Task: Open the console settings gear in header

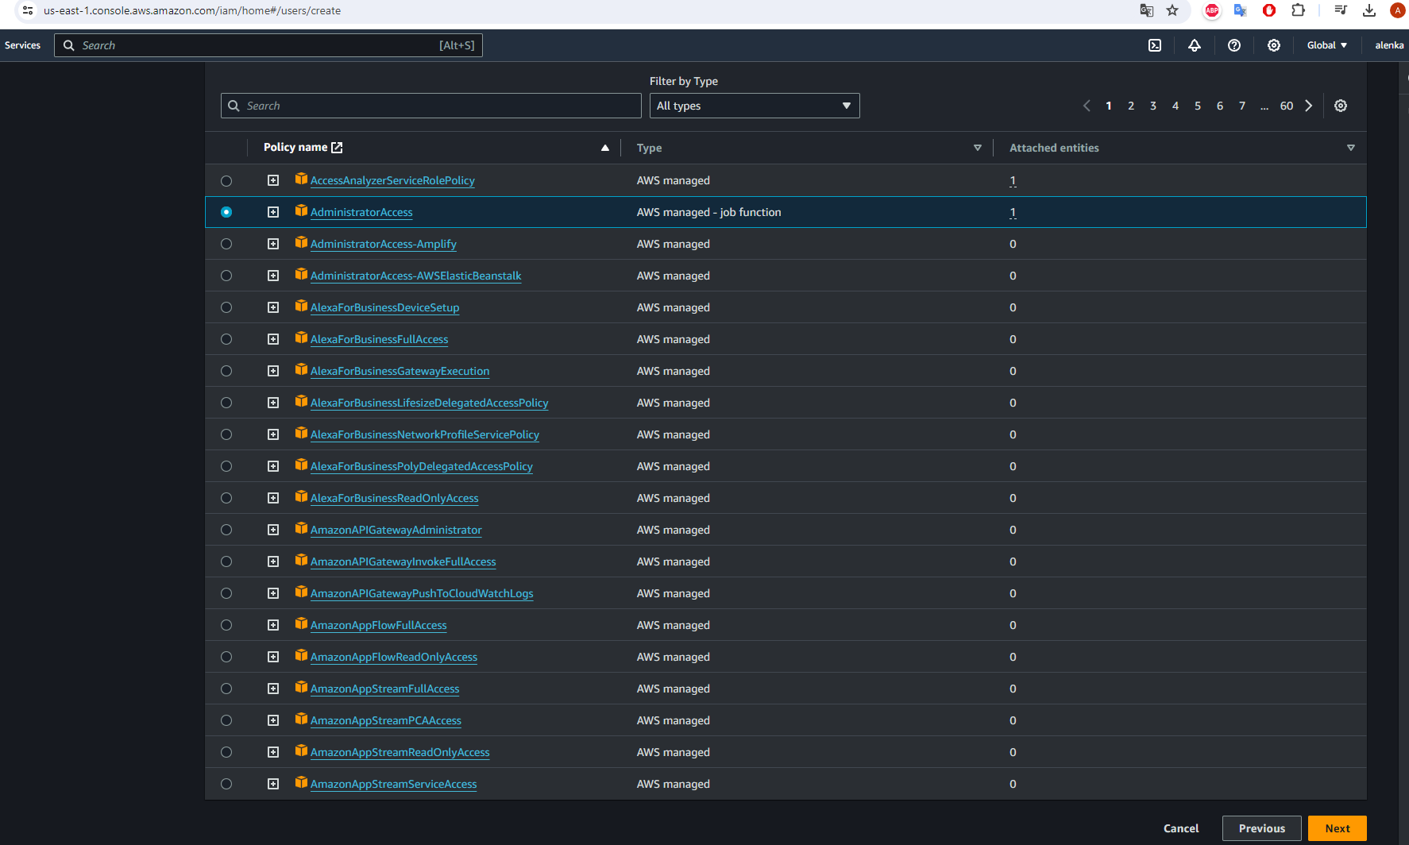Action: pos(1273,45)
